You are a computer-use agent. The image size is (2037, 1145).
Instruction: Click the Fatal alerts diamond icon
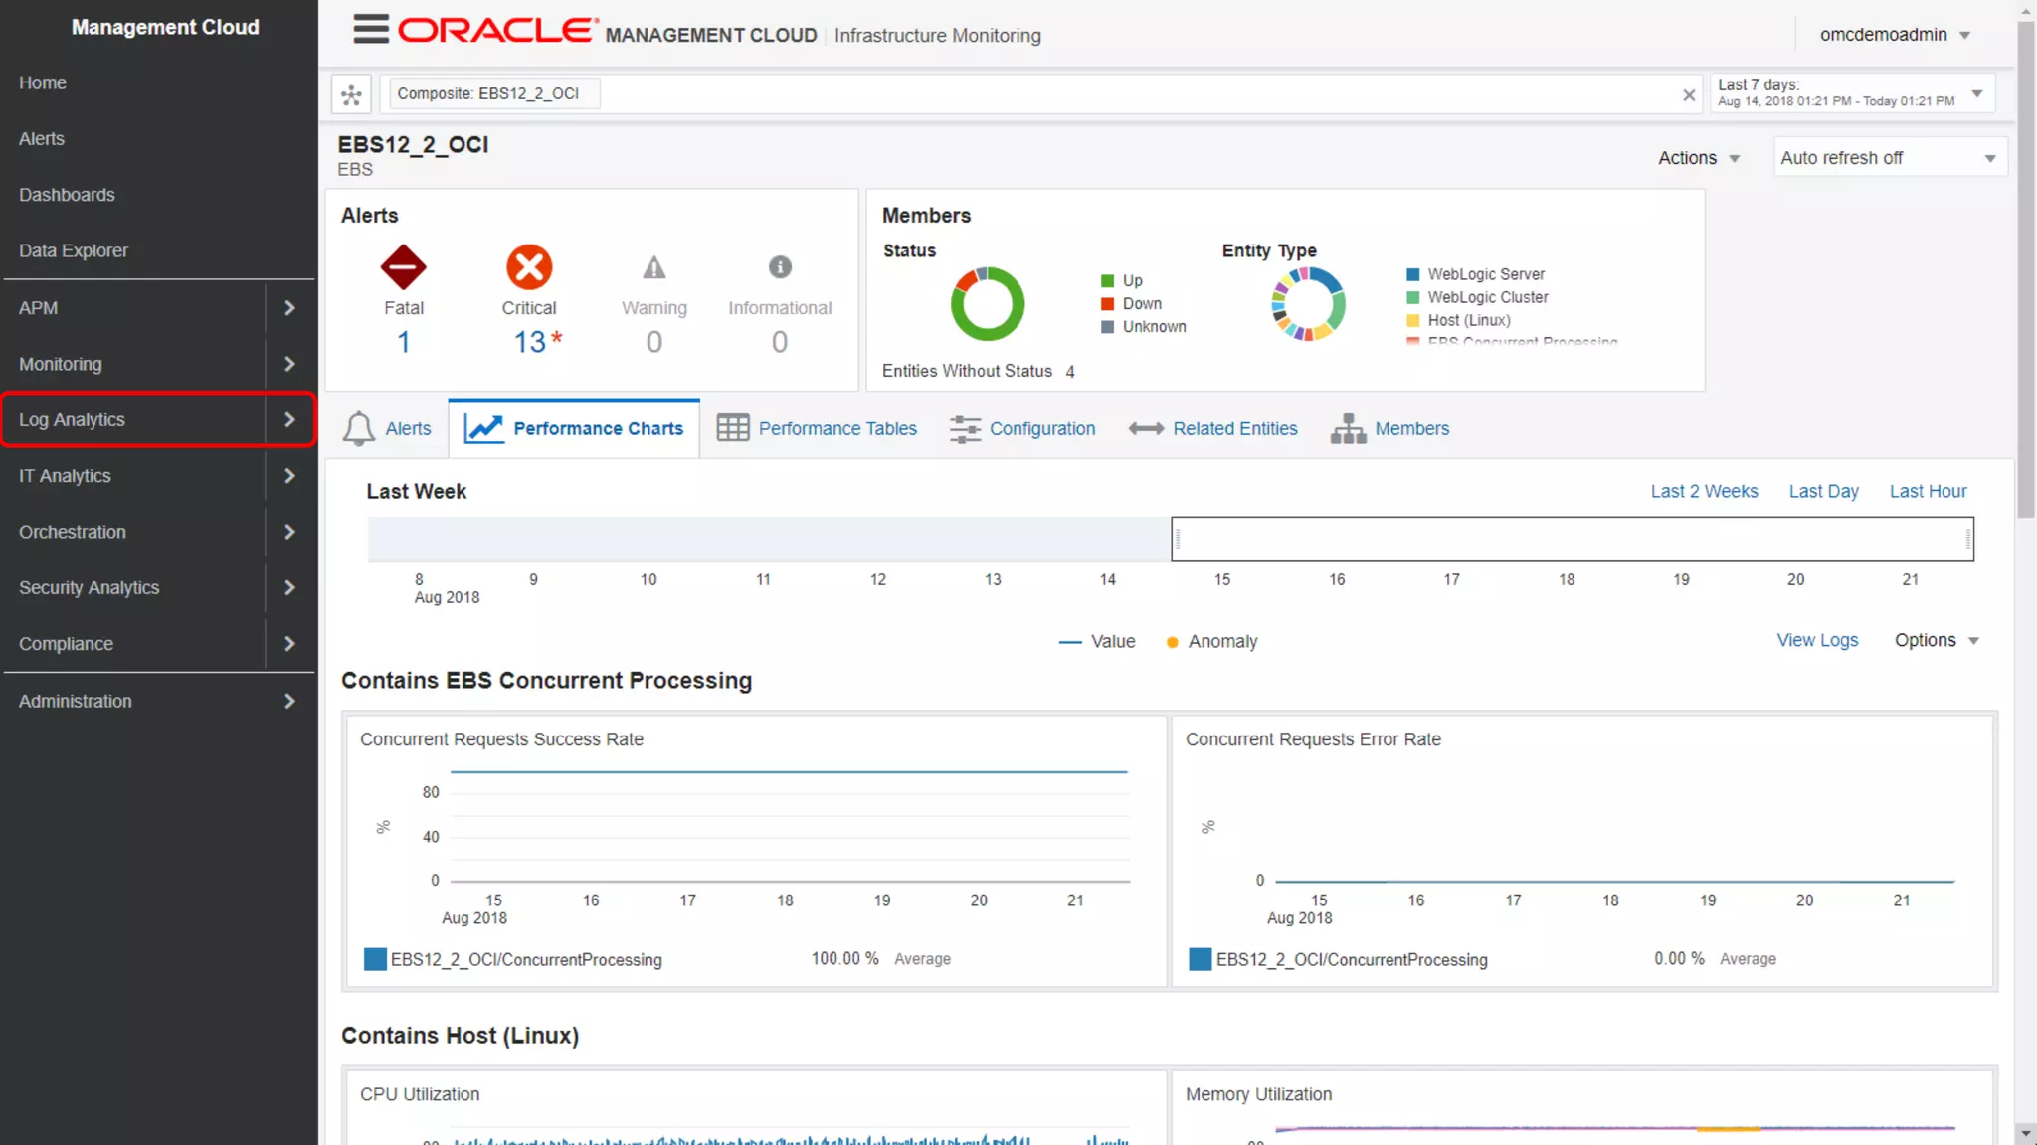(x=403, y=267)
